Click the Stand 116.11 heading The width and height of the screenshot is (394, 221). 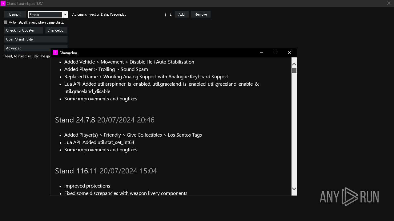pyautogui.click(x=76, y=171)
